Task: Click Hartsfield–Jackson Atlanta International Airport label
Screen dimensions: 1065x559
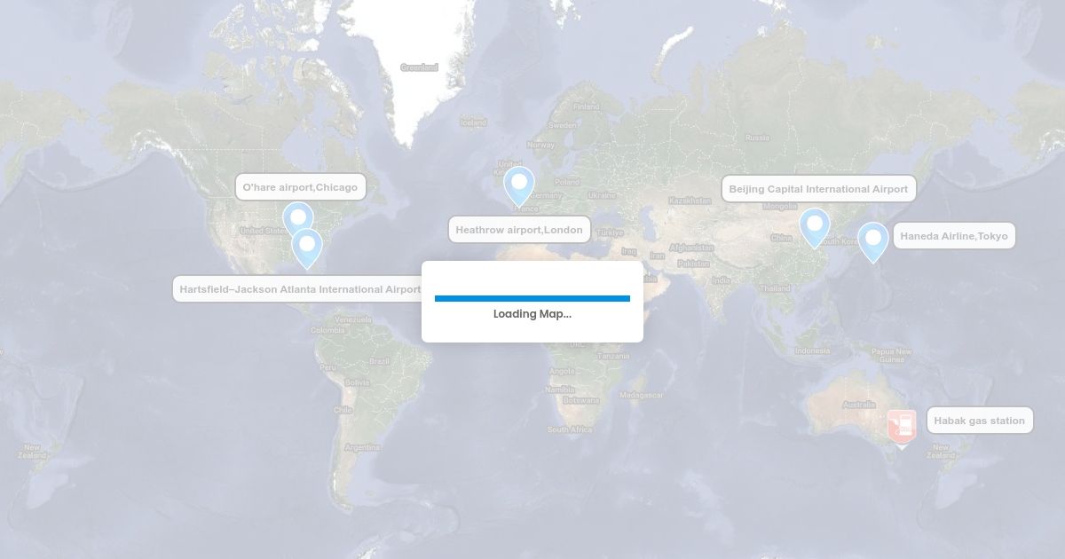Action: click(x=300, y=289)
